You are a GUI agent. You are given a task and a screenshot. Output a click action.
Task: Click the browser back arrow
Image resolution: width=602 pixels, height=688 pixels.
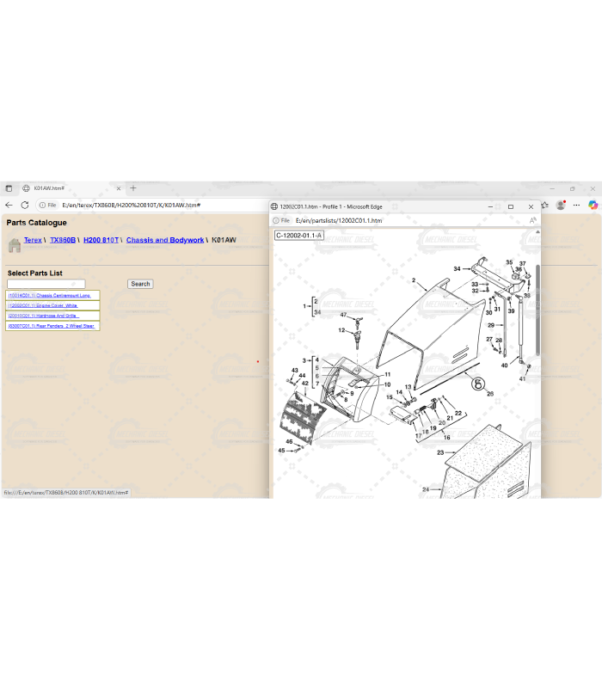9,206
